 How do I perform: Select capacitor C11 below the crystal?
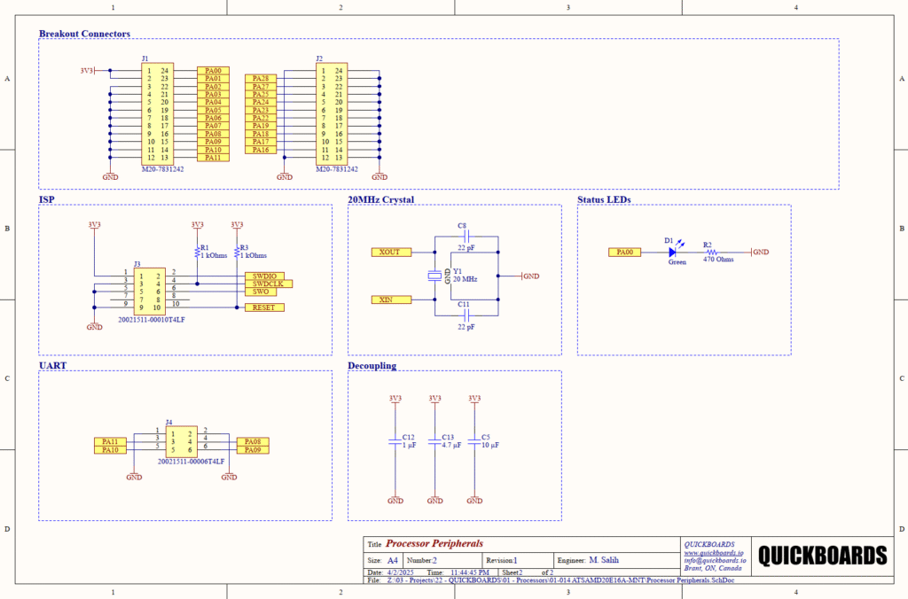(x=462, y=315)
